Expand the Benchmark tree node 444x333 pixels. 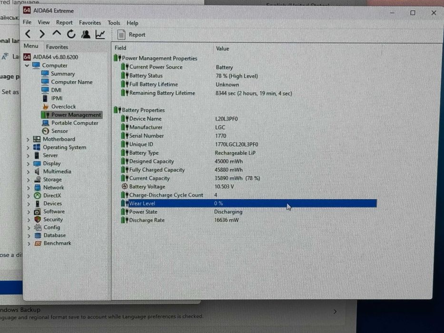coord(29,243)
